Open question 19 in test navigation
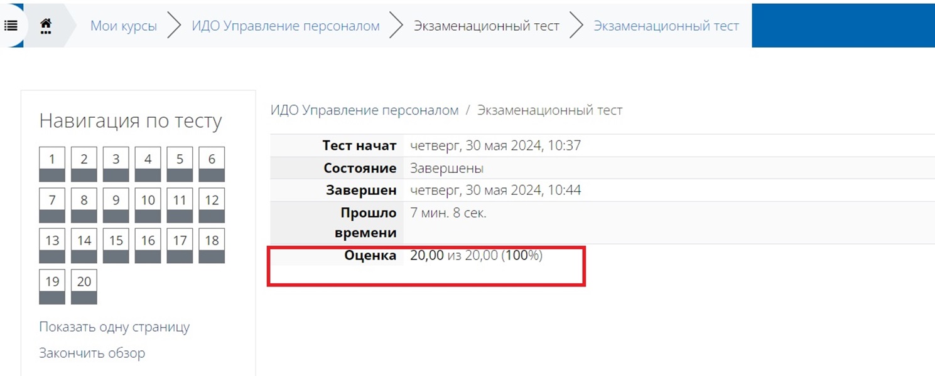 point(52,286)
